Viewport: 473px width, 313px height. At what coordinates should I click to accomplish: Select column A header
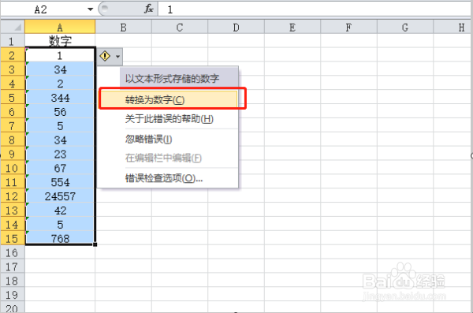click(x=60, y=27)
